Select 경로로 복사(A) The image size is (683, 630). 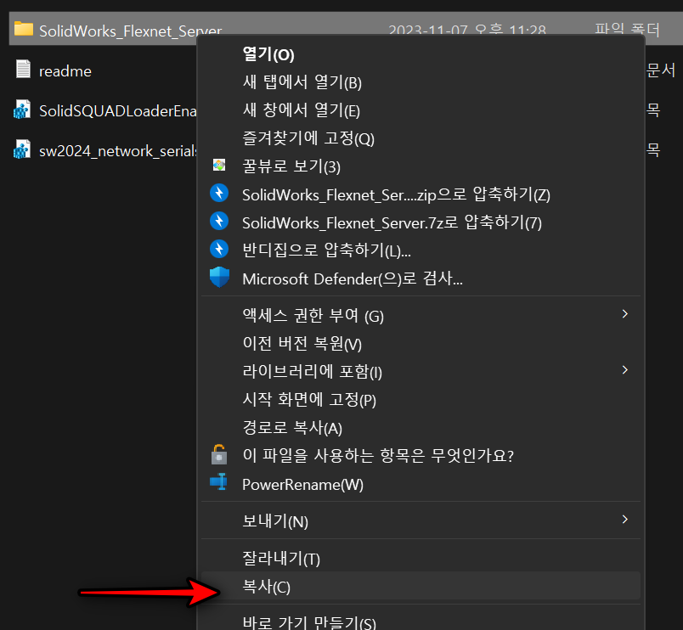pyautogui.click(x=421, y=428)
